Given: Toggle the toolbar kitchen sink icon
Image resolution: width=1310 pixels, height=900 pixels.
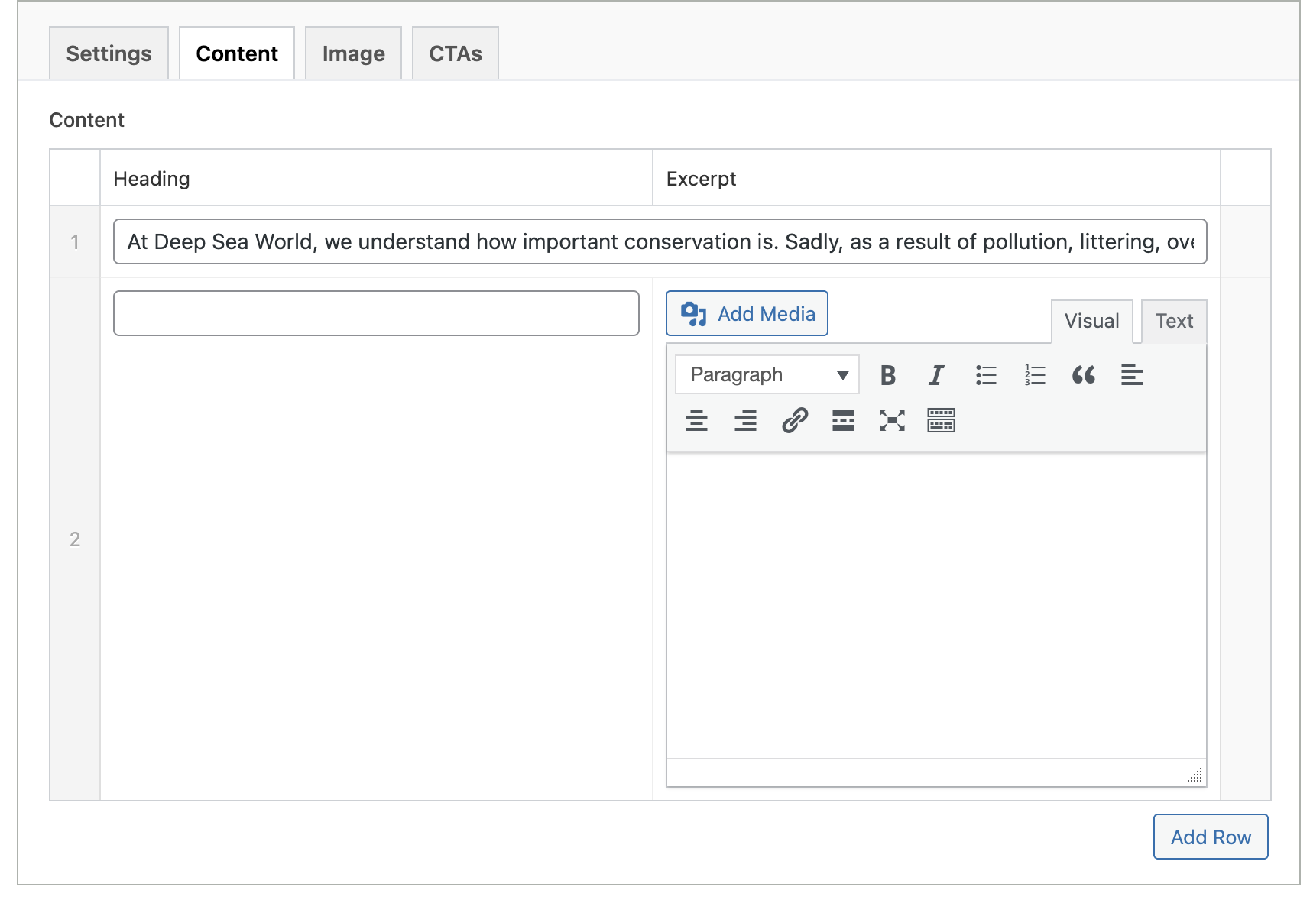Looking at the screenshot, I should pos(941,420).
